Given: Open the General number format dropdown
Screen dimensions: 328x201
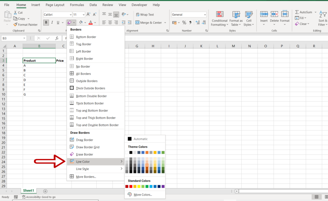Looking at the screenshot, I should (x=205, y=15).
